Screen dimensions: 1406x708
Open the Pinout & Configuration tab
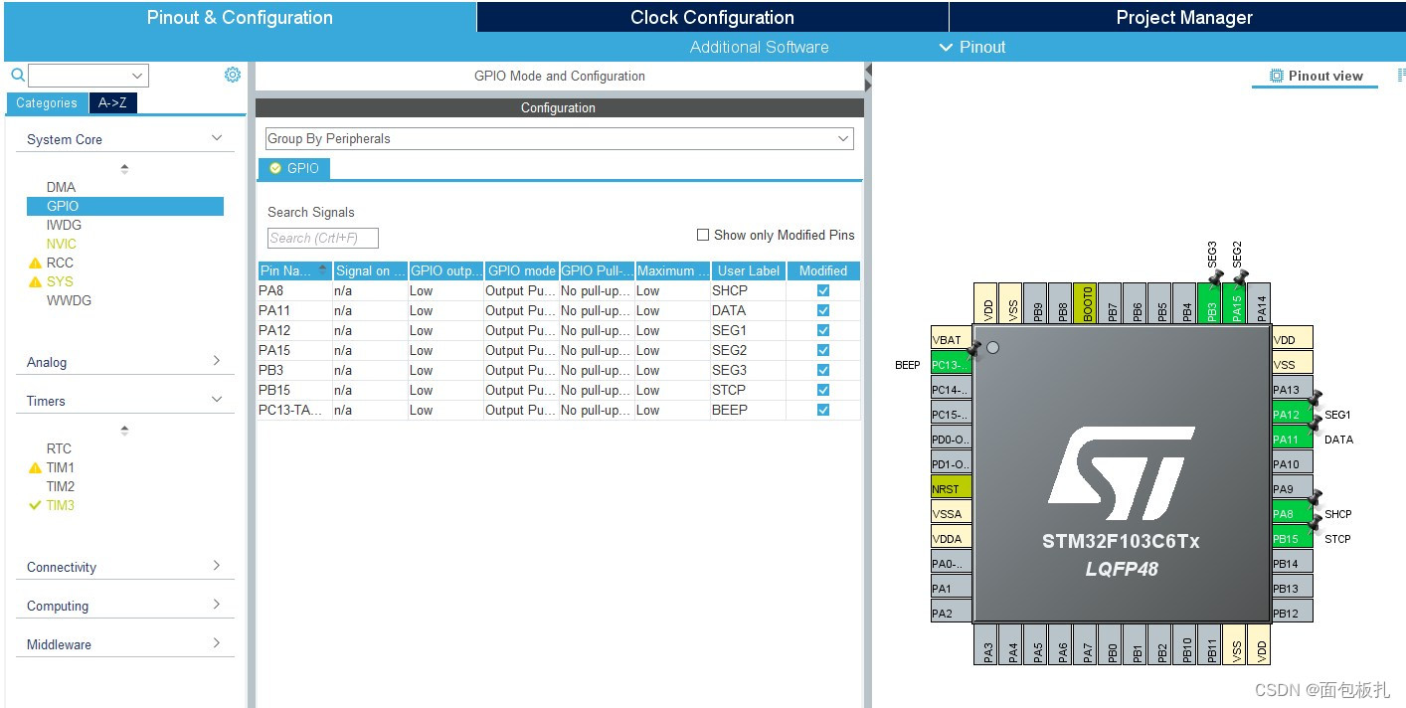(x=240, y=17)
